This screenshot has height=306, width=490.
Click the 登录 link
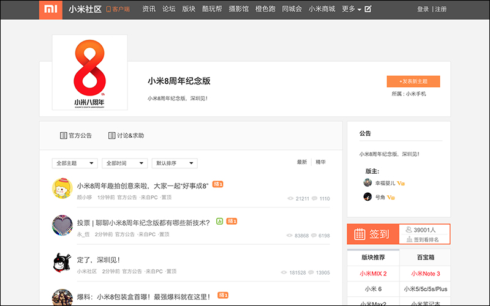pyautogui.click(x=423, y=9)
